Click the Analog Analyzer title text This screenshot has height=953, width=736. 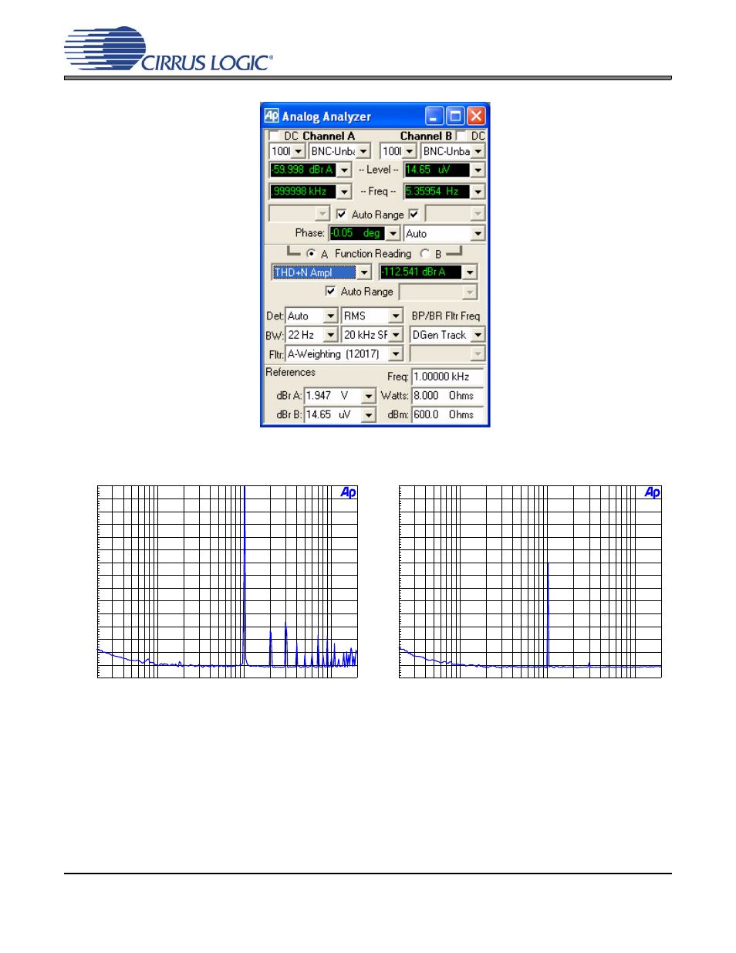click(326, 117)
